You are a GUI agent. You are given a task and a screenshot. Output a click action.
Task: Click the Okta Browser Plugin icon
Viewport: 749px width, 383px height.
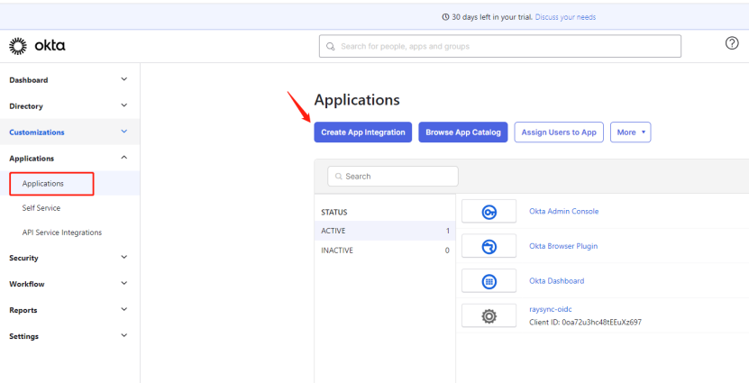pyautogui.click(x=489, y=246)
